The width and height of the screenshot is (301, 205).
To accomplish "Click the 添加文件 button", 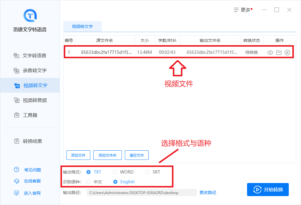I will tap(78, 155).
